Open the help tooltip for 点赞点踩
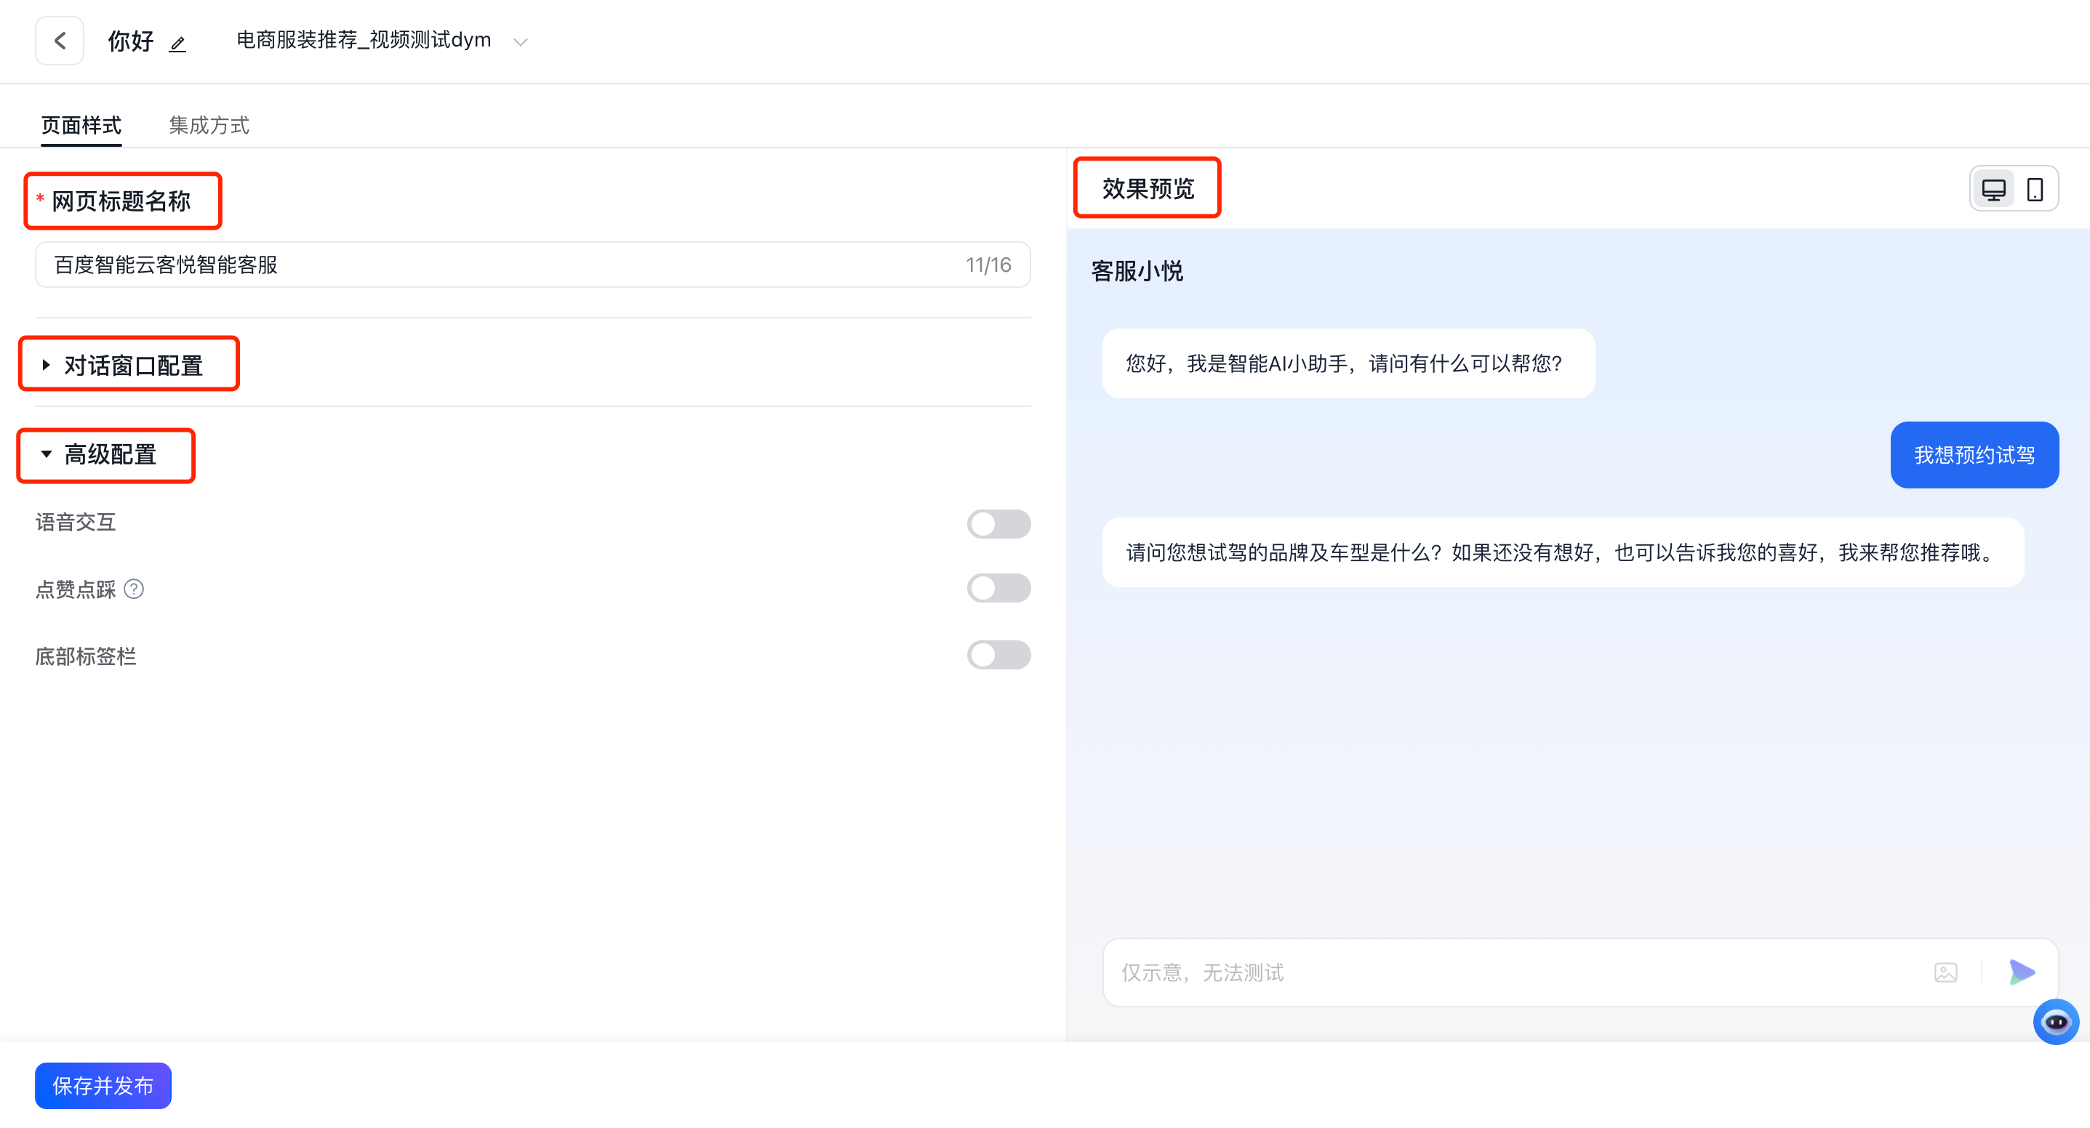This screenshot has width=2090, height=1128. tap(135, 589)
